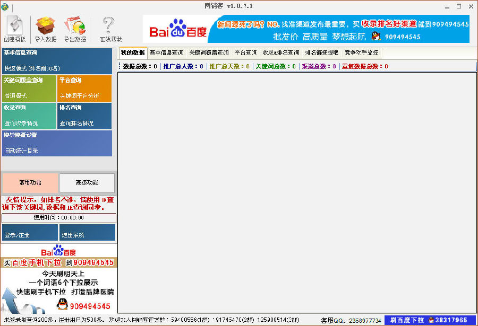Click the 登录/注册 button
This screenshot has width=478, height=326.
30,232
